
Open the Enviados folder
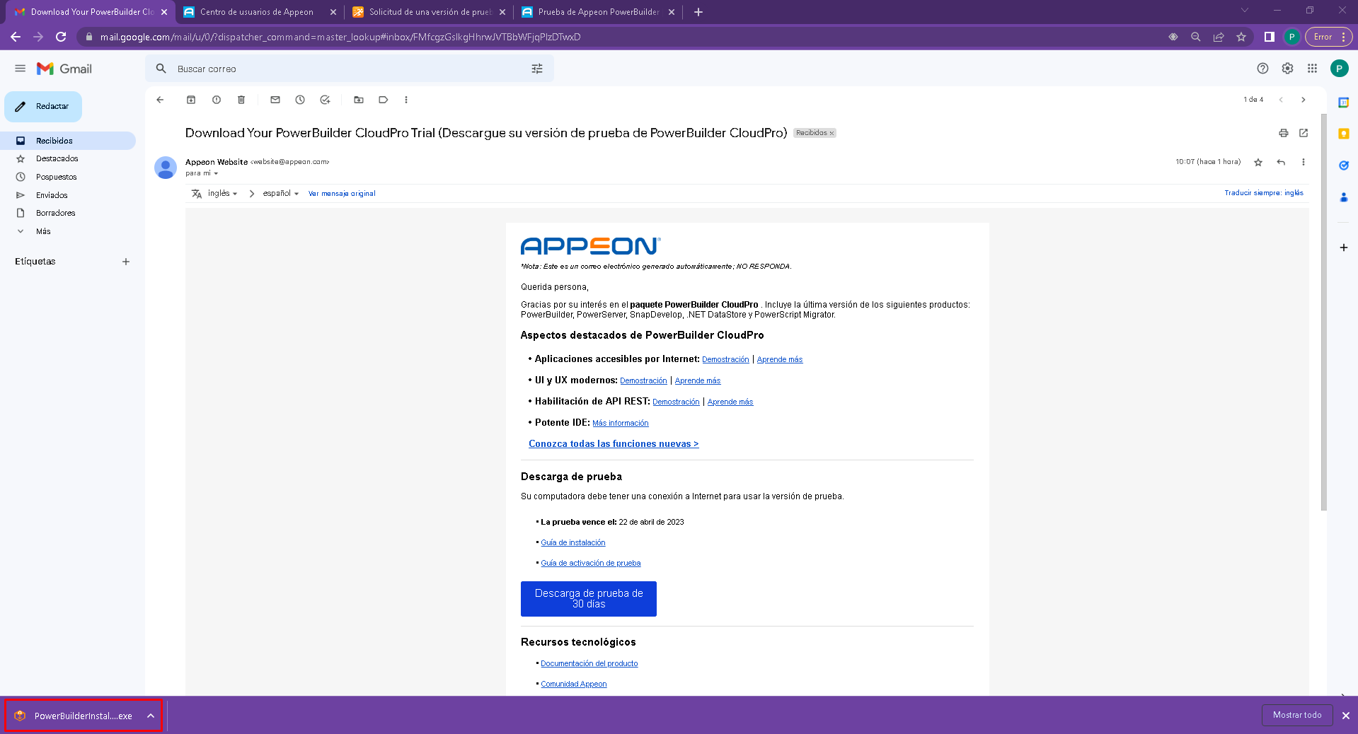(52, 195)
